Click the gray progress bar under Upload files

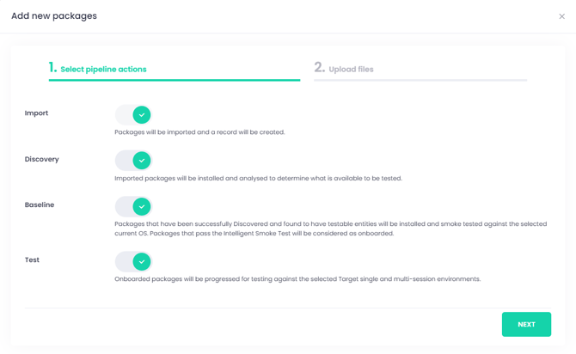(x=420, y=80)
